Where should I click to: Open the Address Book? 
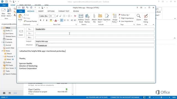[81, 18]
